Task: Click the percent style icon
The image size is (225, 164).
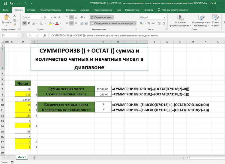Action: (x=149, y=23)
